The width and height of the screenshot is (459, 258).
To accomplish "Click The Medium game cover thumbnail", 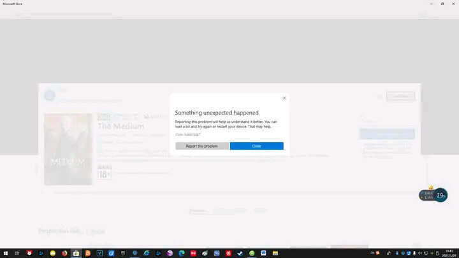I will pos(68,149).
